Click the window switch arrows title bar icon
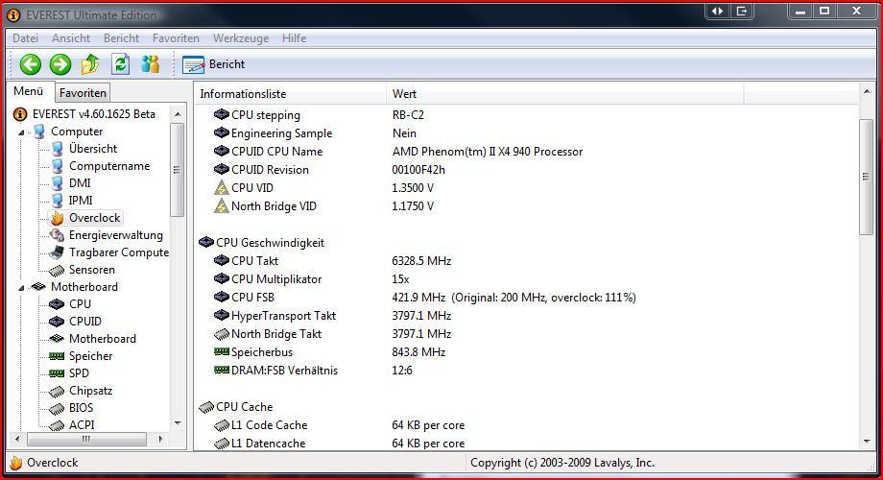 pos(718,12)
